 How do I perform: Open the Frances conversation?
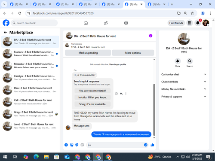30,54
